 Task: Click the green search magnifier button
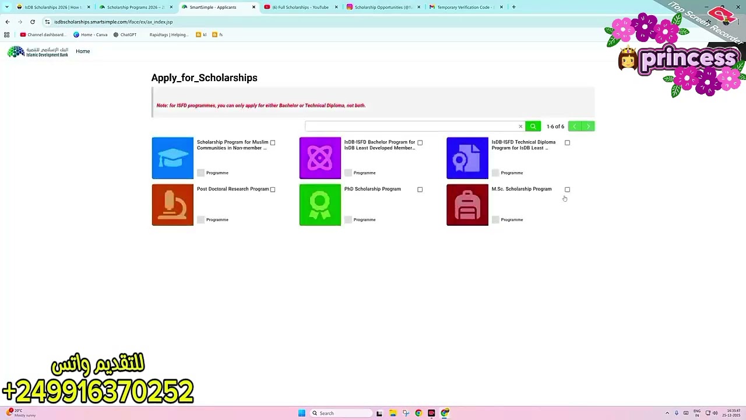(533, 127)
